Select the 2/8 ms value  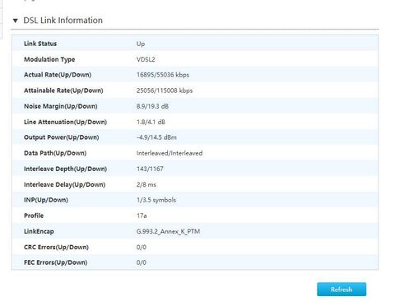146,184
